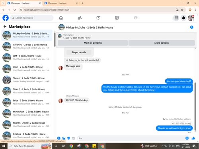Click the 'Yes, are you interested?' message bubble
199x149 pixels.
[179, 81]
